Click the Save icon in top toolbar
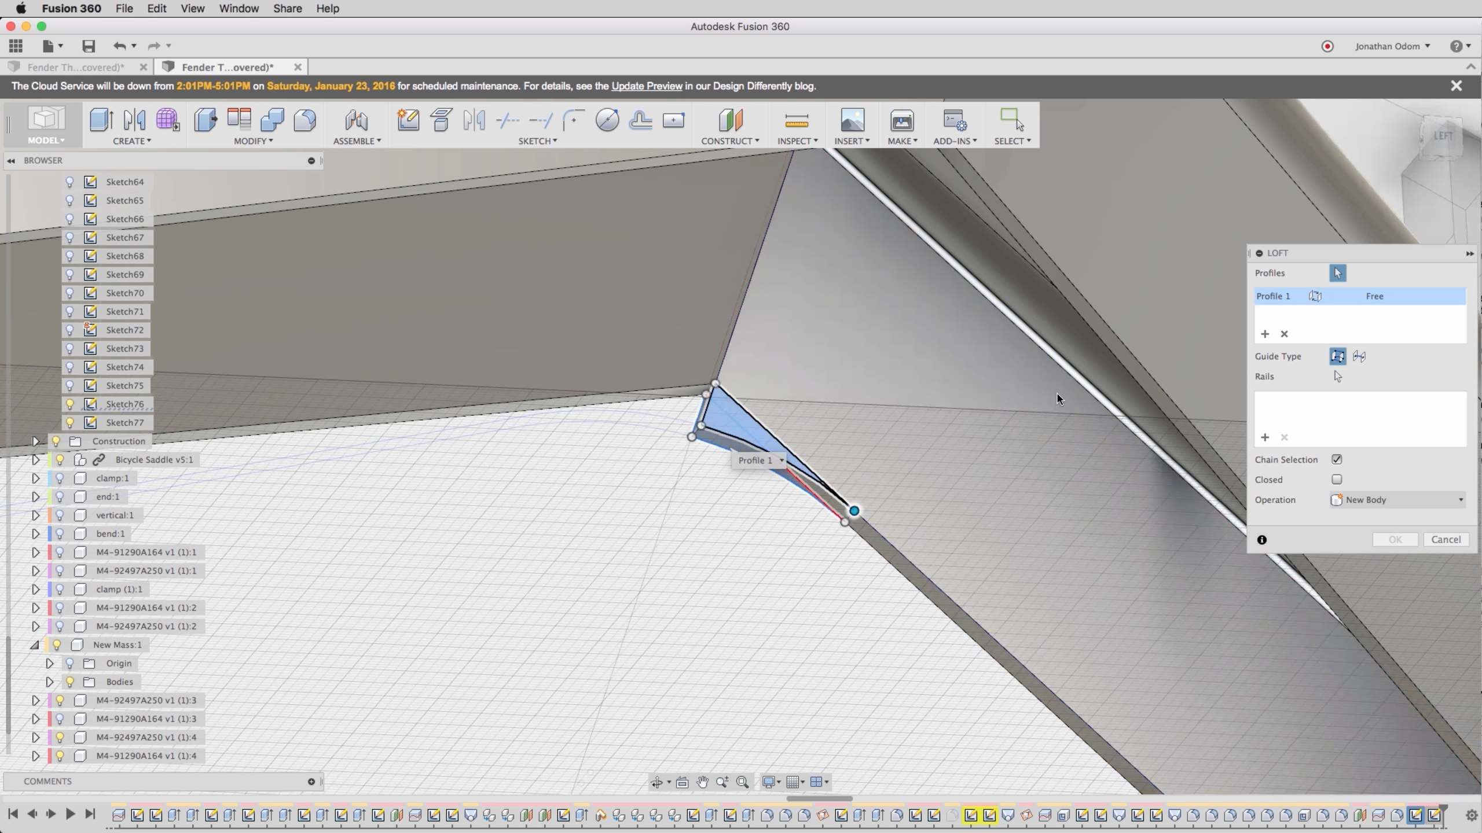1482x833 pixels. coord(88,46)
